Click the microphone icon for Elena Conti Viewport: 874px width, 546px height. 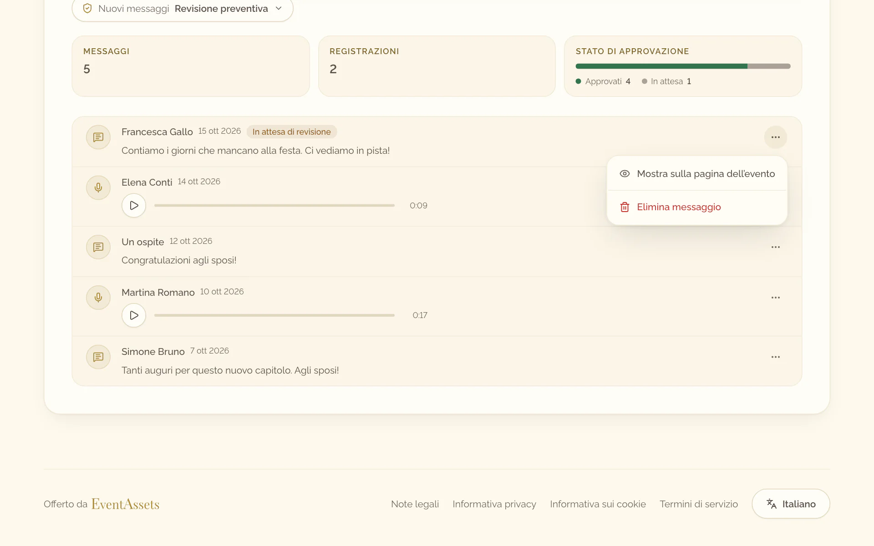click(x=98, y=188)
